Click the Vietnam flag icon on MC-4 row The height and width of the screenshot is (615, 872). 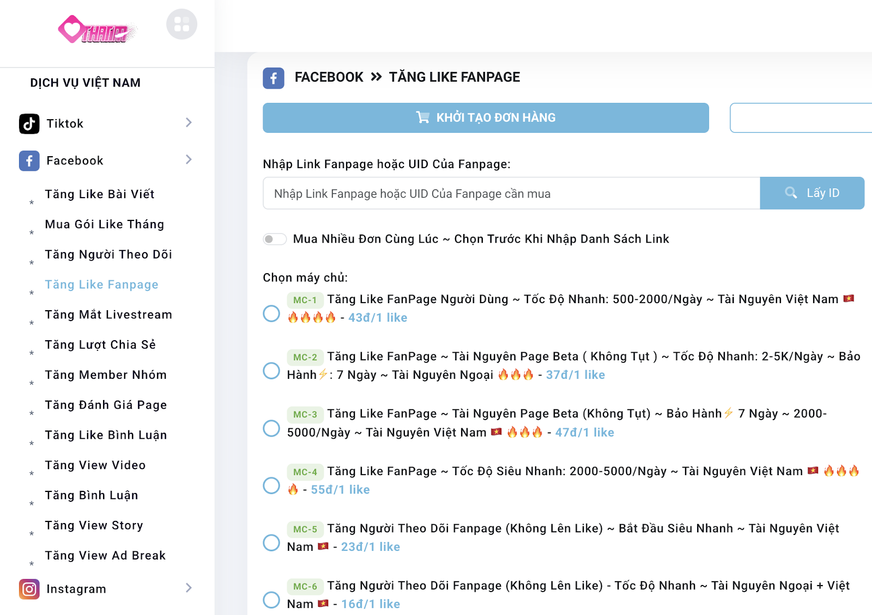pyautogui.click(x=813, y=470)
